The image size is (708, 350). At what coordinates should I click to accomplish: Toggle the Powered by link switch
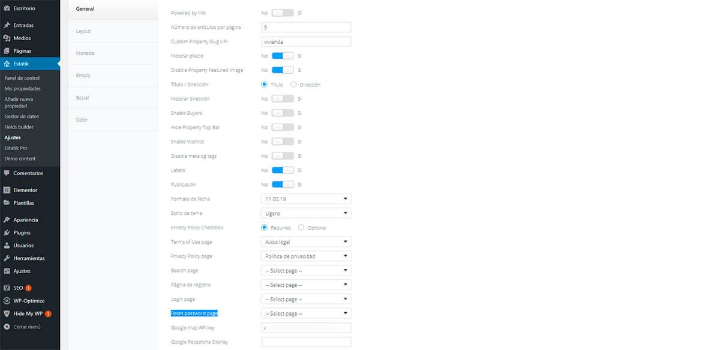pos(283,13)
